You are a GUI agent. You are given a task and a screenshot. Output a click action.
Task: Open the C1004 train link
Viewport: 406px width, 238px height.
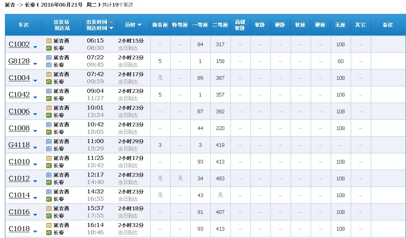point(20,78)
